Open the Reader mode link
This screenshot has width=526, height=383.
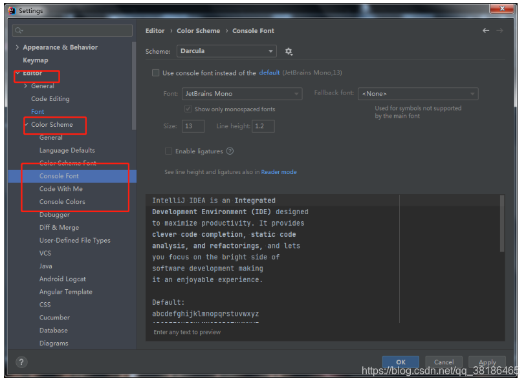(279, 172)
